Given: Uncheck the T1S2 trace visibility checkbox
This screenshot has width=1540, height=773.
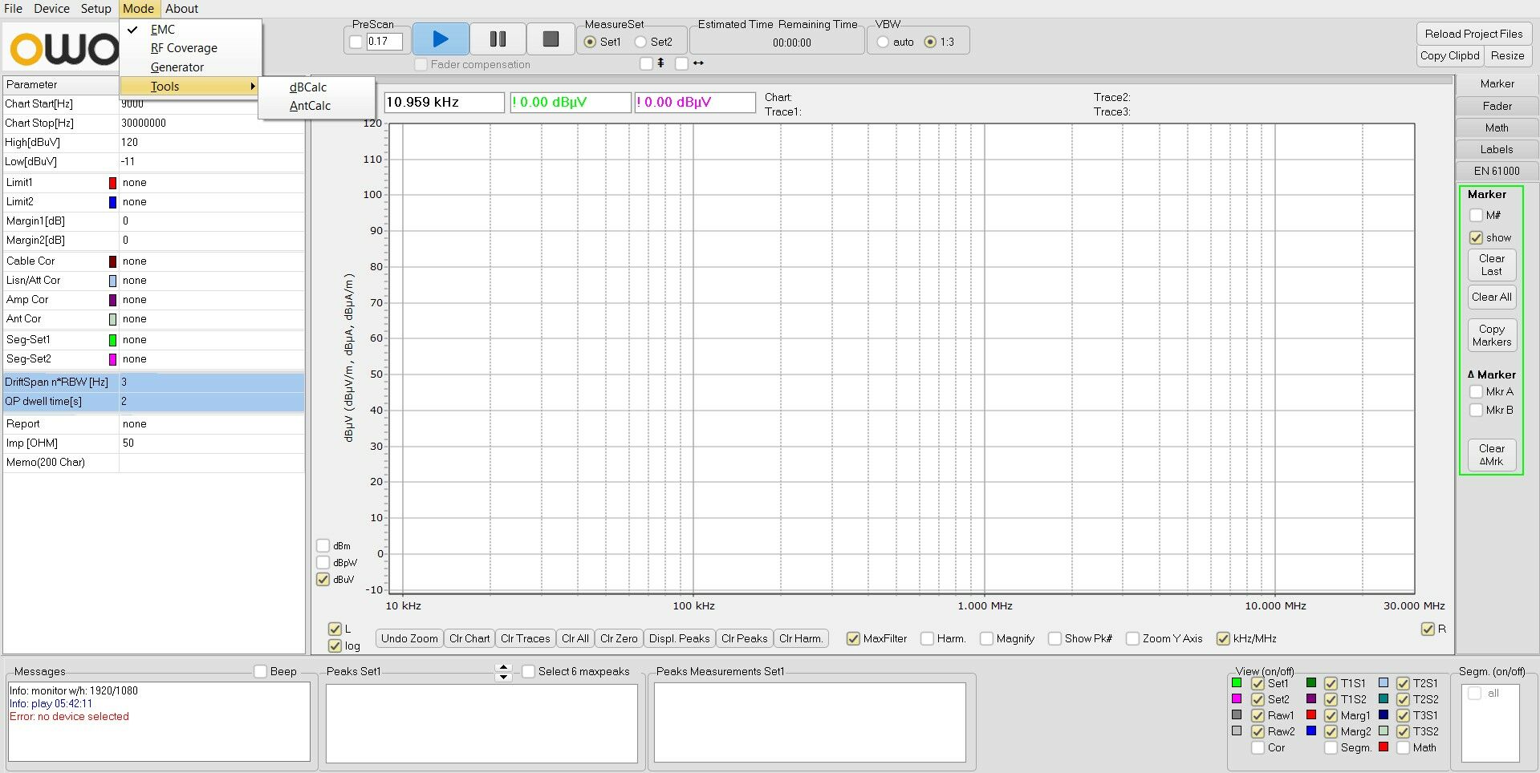Looking at the screenshot, I should pyautogui.click(x=1331, y=699).
